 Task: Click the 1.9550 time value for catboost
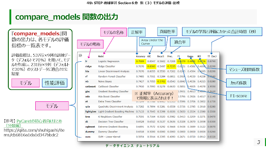pos(212,87)
